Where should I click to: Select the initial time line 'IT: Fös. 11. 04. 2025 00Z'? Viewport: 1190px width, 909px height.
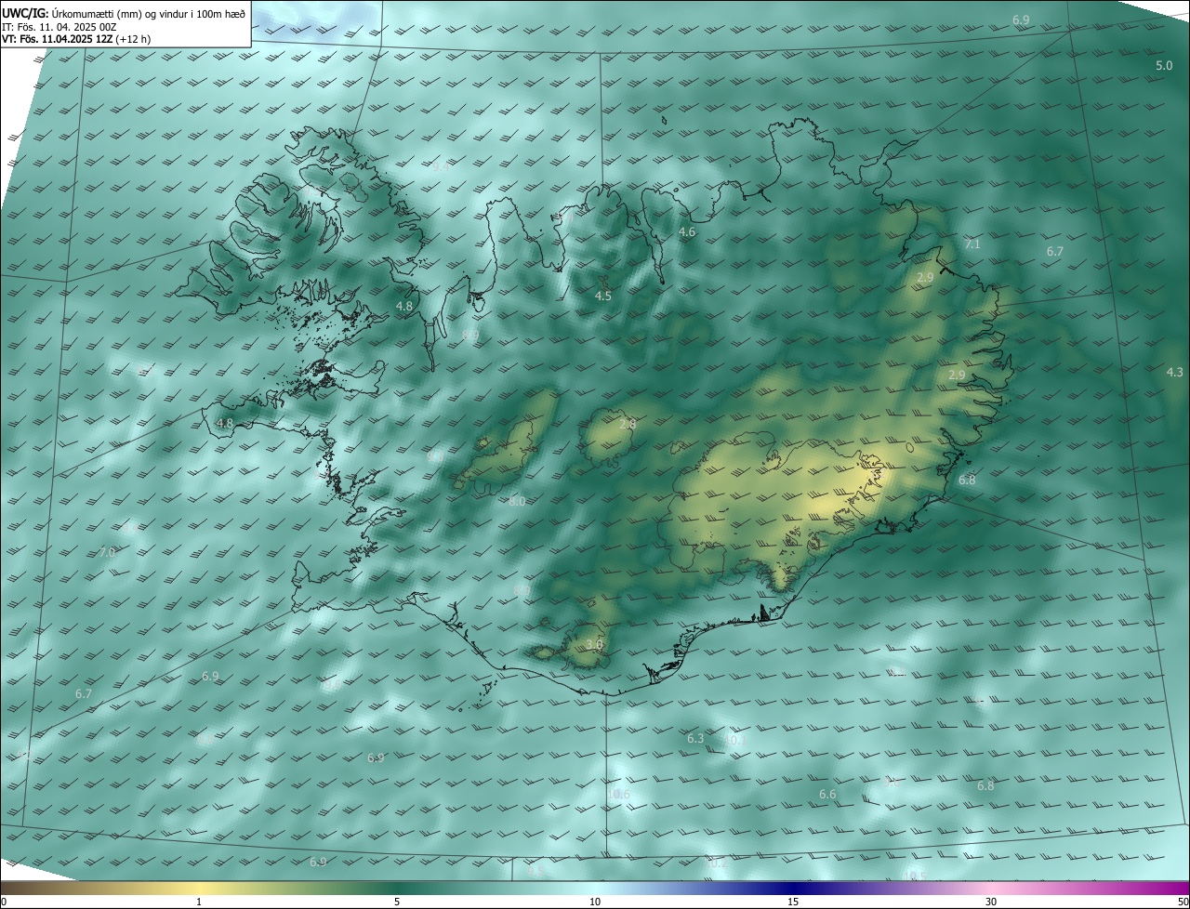tap(59, 27)
